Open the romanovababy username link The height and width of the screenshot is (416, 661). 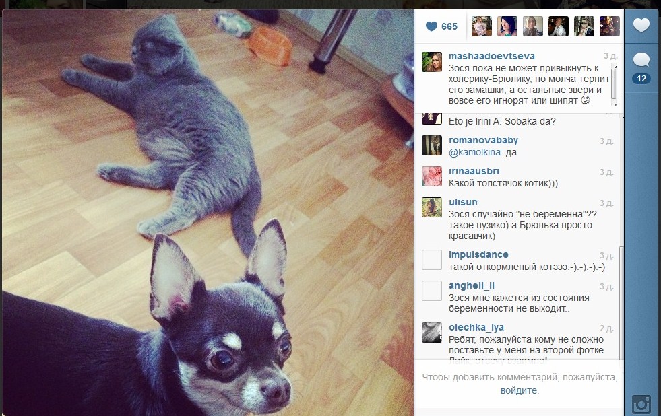483,140
